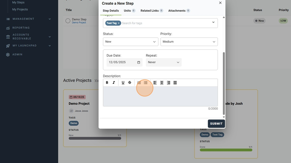Align description text left
Image resolution: width=291 pixels, height=163 pixels.
[155, 83]
